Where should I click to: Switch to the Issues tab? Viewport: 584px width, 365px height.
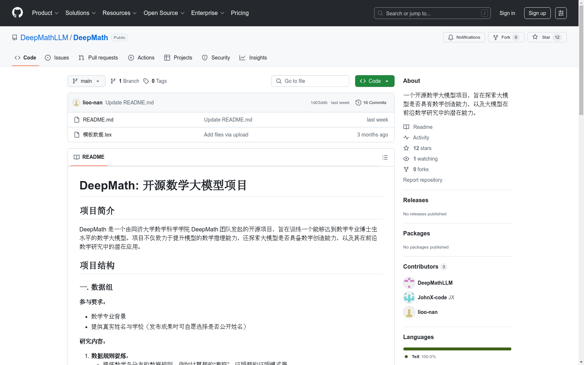pos(57,58)
